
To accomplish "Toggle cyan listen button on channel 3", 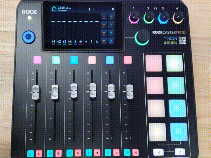I will click(70, 153).
